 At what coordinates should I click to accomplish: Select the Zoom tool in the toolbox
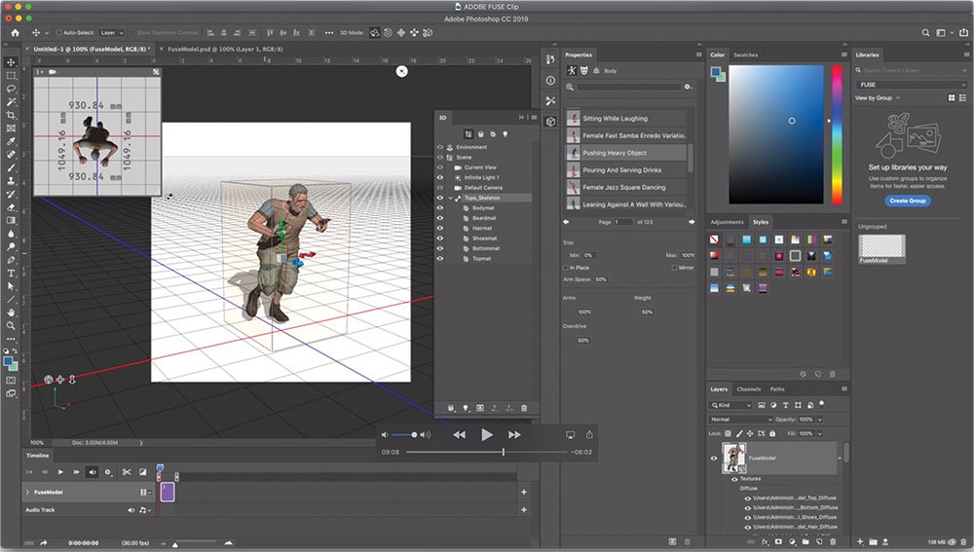(x=11, y=325)
